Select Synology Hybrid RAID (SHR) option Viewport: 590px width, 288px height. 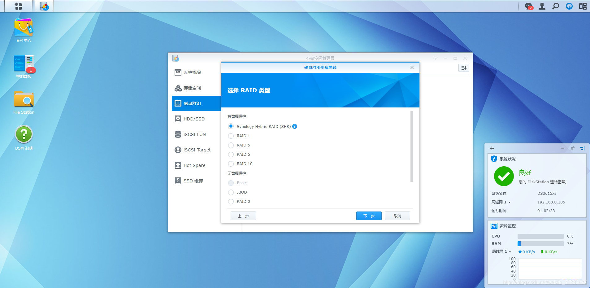coord(231,126)
